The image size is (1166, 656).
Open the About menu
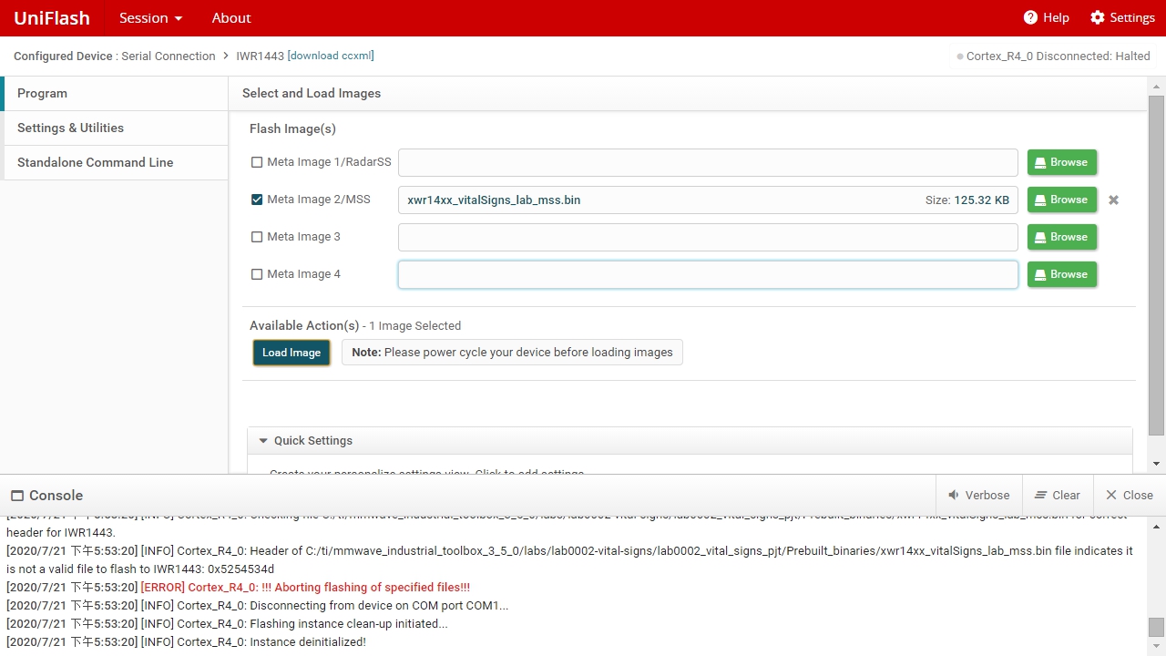tap(231, 18)
